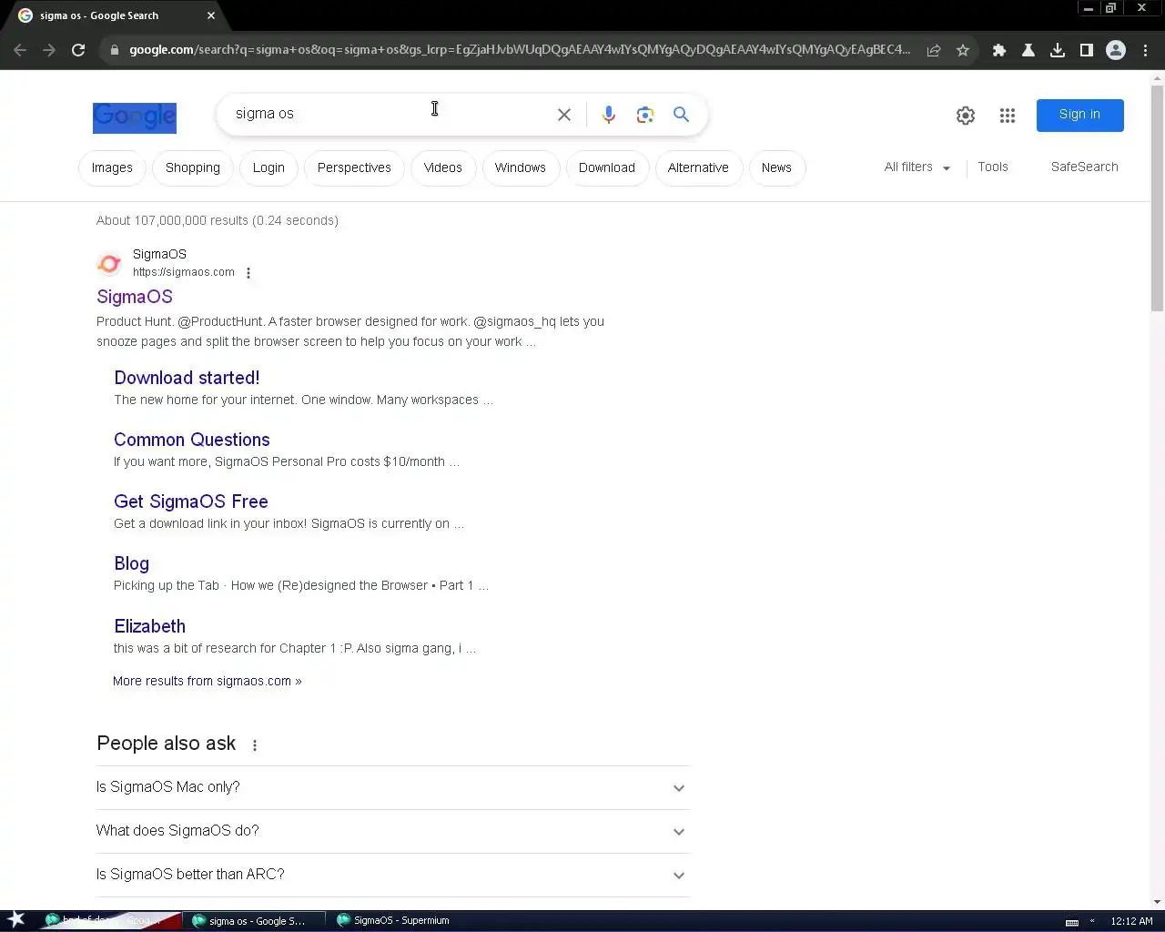This screenshot has height=932, width=1165.
Task: Open the Common Questions sitelink
Action: [x=192, y=440]
